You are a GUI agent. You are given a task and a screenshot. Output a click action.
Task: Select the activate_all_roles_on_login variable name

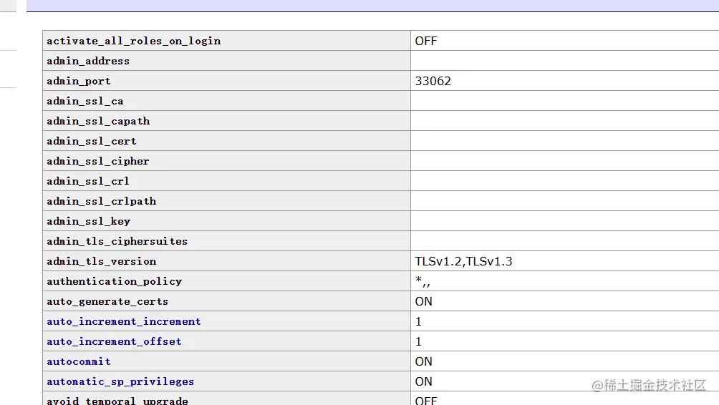[x=133, y=41]
